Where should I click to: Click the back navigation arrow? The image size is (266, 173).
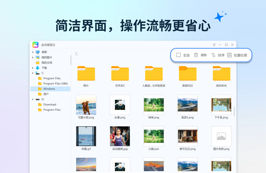tap(76, 54)
